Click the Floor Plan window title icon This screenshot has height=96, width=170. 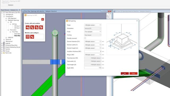coord(23,11)
